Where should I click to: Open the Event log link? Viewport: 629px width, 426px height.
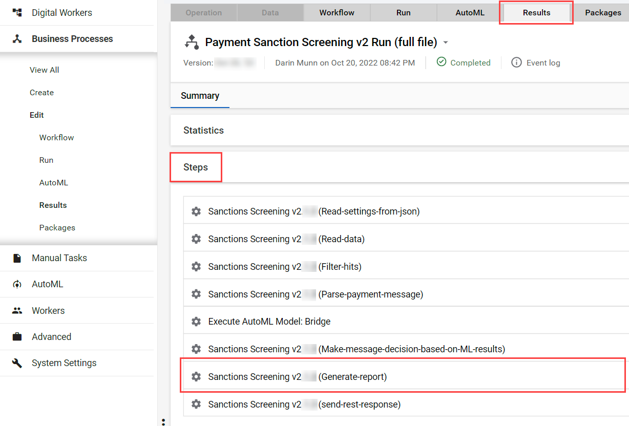pyautogui.click(x=543, y=63)
